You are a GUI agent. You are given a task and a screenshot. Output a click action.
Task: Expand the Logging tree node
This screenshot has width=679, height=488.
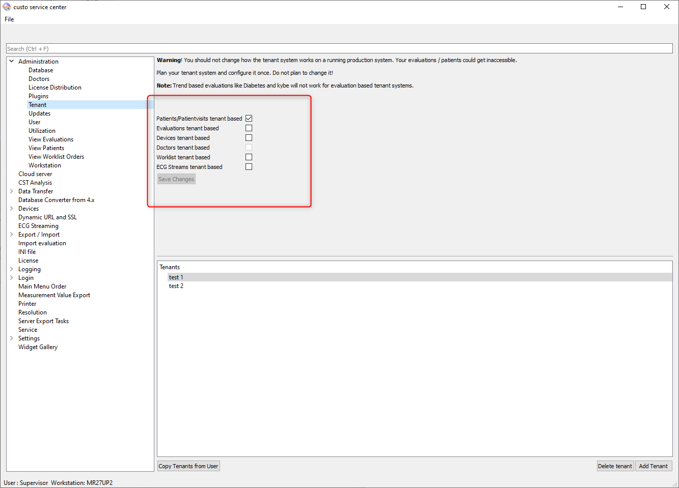12,269
